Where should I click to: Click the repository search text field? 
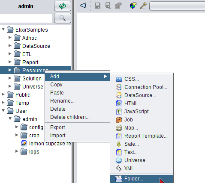pyautogui.click(x=26, y=18)
